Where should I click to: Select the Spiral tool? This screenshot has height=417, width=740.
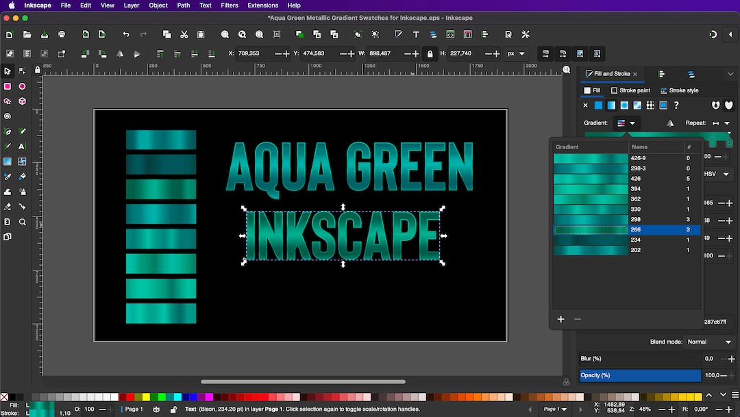pos(6,114)
